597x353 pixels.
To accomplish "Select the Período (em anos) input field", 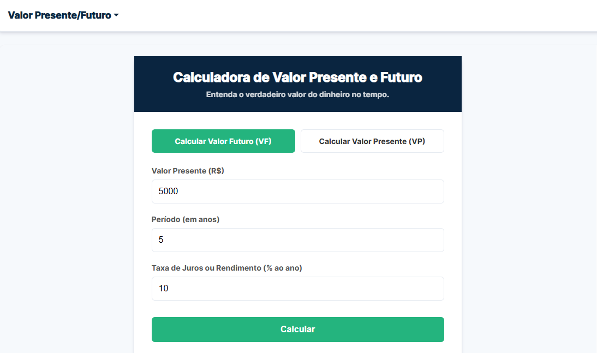I will point(297,240).
